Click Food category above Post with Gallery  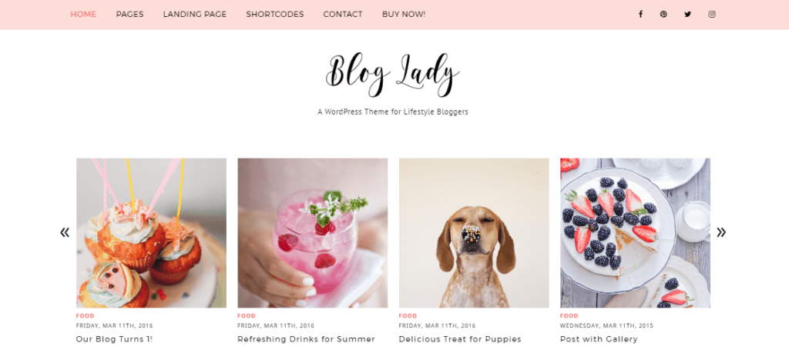[x=569, y=316]
